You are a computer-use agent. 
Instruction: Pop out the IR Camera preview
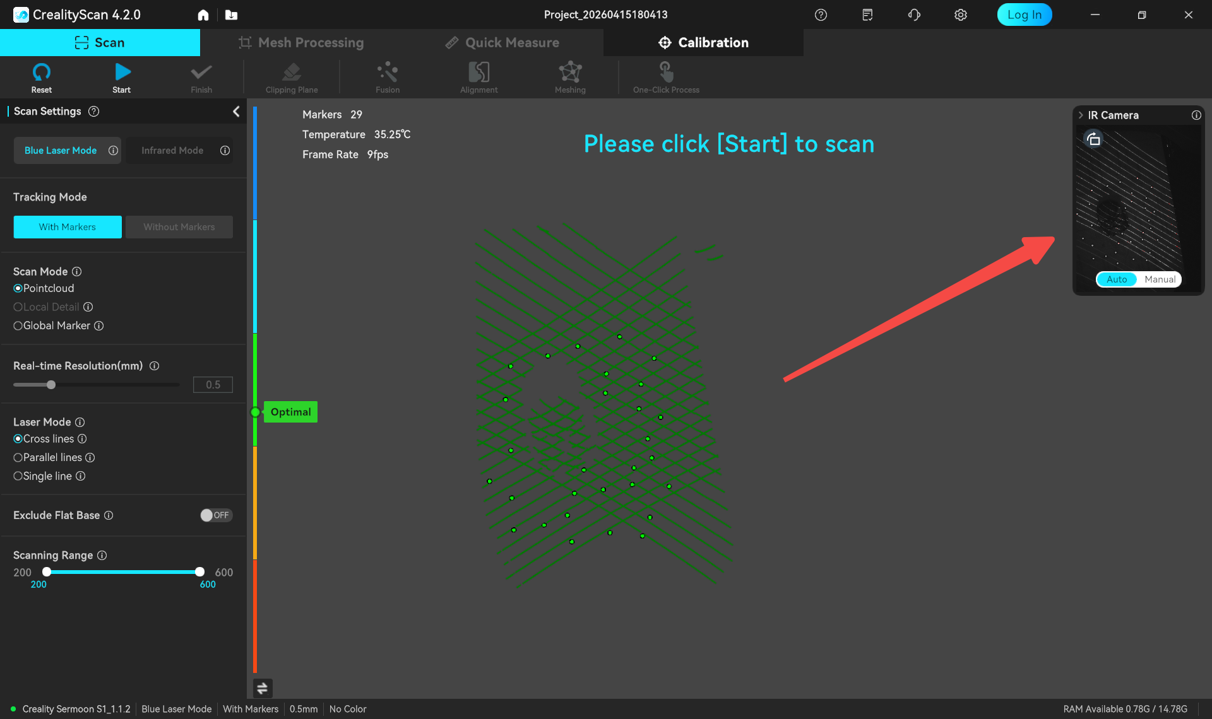pos(1093,139)
